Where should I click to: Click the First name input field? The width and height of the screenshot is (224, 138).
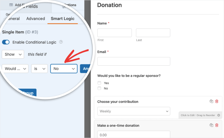(115, 33)
